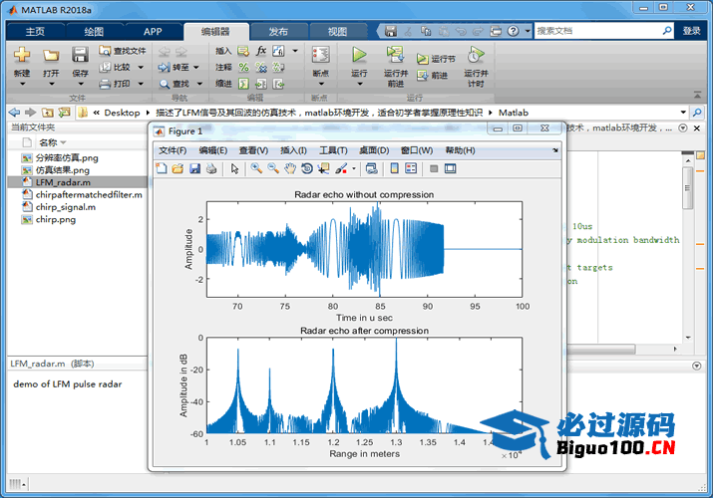This screenshot has height=498, width=713.
Task: Switch to the Home (主页) tab
Action: coord(35,31)
